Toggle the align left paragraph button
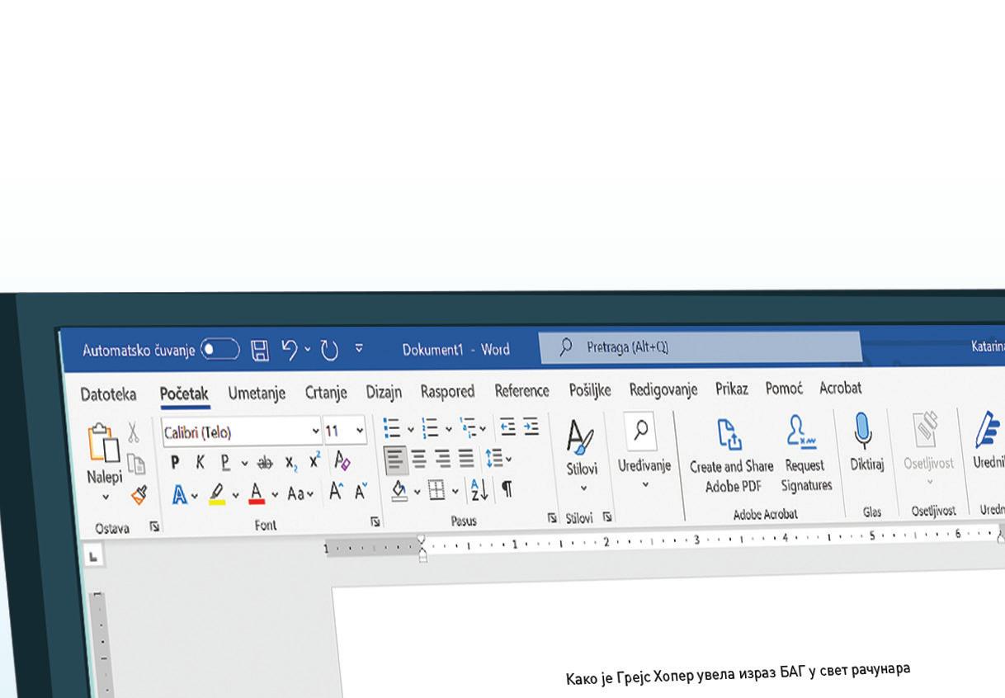 click(396, 459)
